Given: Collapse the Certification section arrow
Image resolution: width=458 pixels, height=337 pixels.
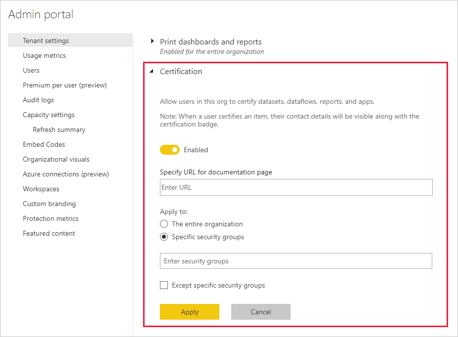Looking at the screenshot, I should (x=152, y=71).
